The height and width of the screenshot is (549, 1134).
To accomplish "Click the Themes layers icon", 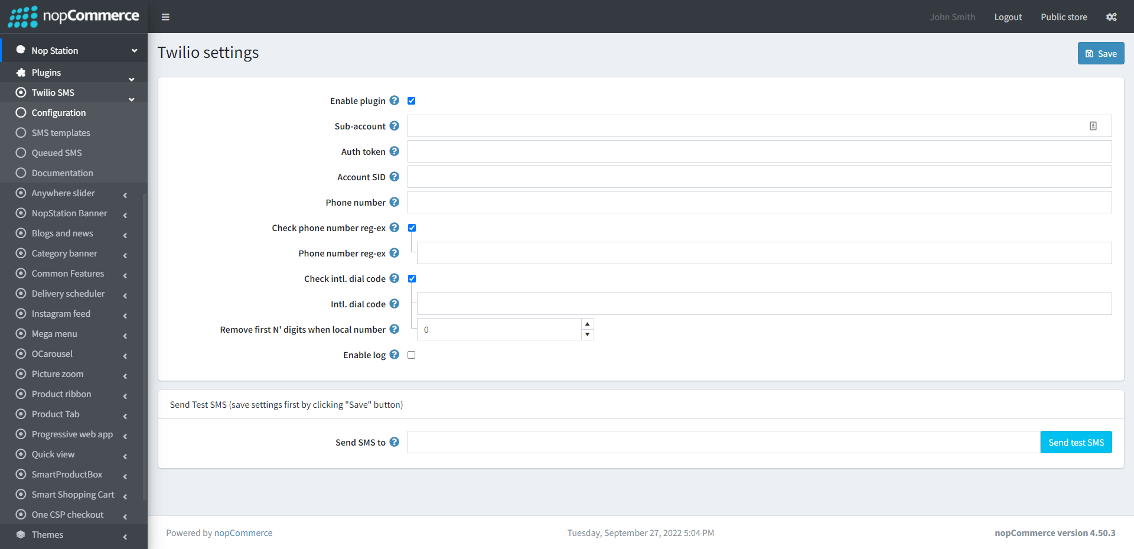I will tap(21, 534).
